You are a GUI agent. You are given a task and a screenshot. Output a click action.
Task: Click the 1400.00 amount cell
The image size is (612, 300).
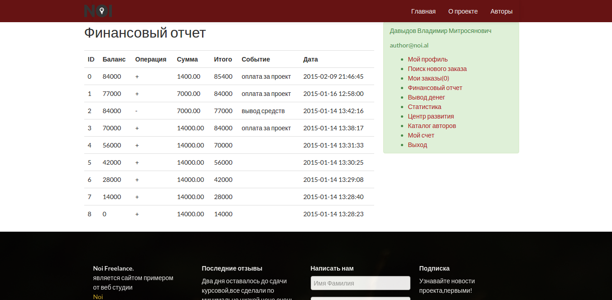(188, 76)
